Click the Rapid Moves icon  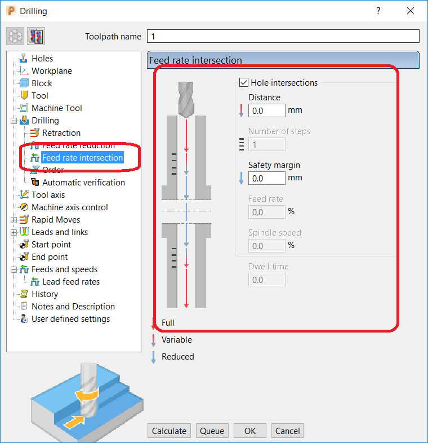(24, 219)
